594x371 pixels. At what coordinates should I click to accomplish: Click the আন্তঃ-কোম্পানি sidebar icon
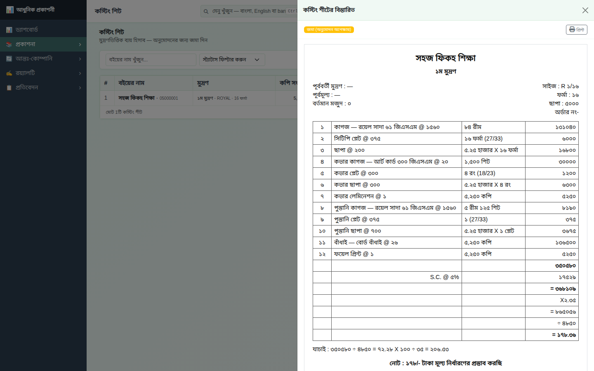coord(9,59)
